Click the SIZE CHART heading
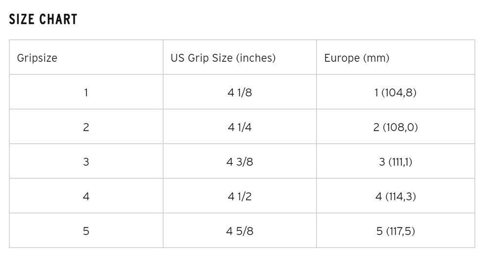Screen dimensions: 486x257 point(43,19)
